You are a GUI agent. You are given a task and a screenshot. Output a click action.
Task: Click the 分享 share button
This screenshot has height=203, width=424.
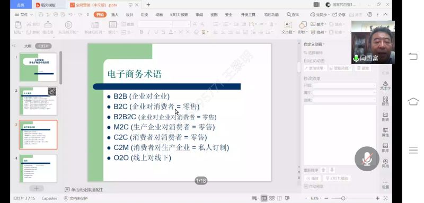pyautogui.click(x=339, y=15)
